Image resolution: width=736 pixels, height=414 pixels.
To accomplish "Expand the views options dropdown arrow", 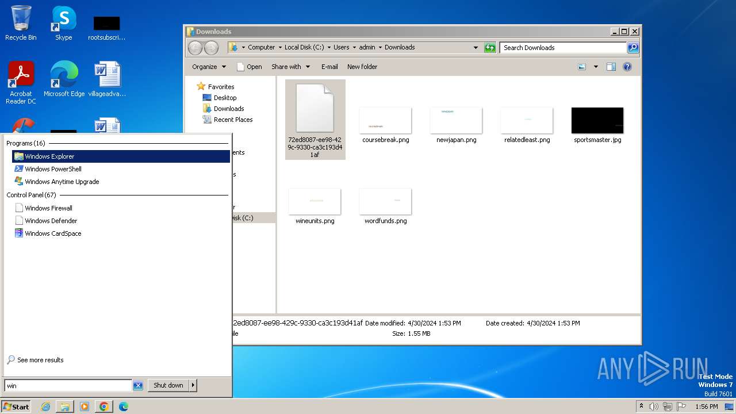I will tap(596, 67).
